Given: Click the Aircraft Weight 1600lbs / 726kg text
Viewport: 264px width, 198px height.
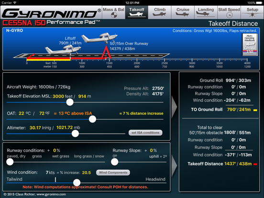Looking at the screenshot, I should [x=39, y=87].
